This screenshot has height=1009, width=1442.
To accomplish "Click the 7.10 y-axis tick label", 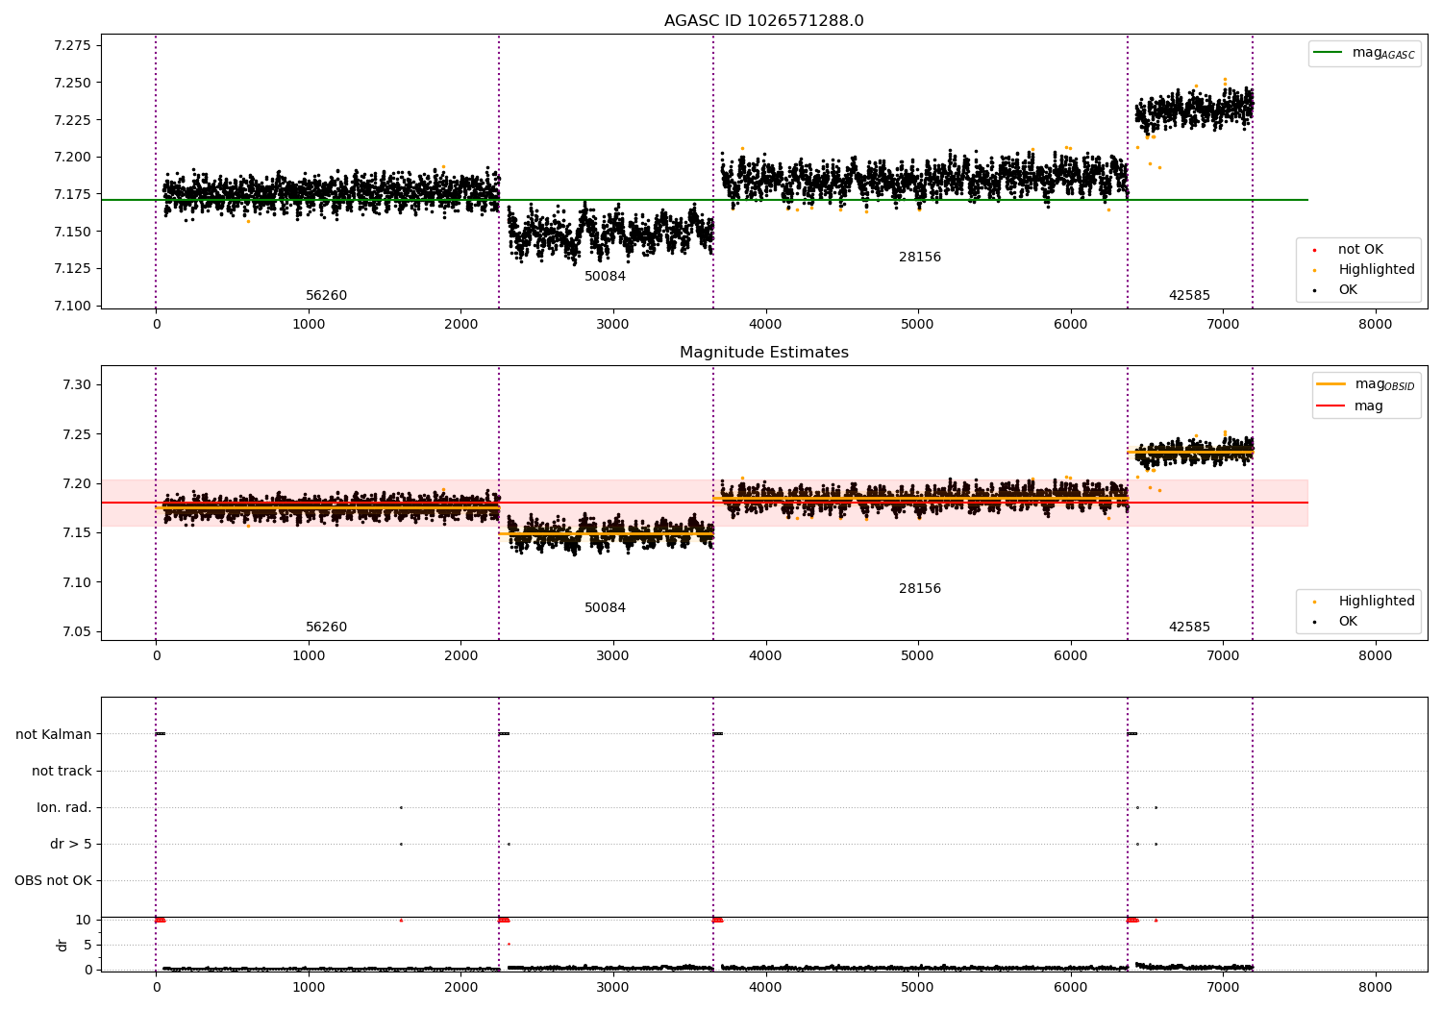I will pos(77,582).
